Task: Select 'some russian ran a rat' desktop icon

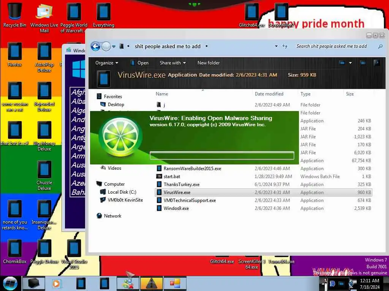Action: (15, 97)
